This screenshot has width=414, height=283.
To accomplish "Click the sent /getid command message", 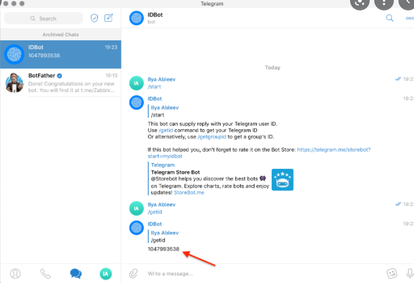I will coord(155,212).
